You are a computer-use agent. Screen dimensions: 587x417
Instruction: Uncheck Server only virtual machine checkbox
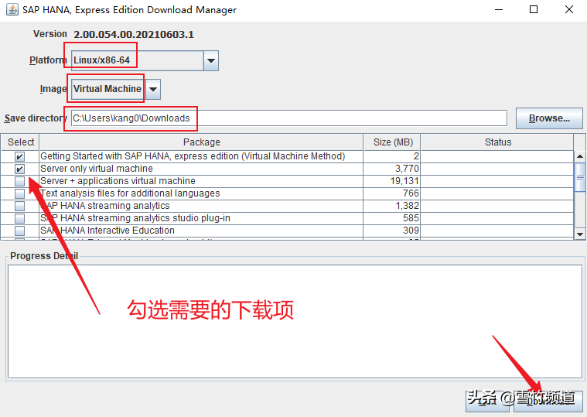click(19, 169)
